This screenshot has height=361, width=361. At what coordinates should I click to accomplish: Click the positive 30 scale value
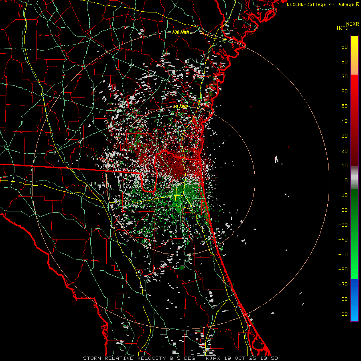coord(345,136)
